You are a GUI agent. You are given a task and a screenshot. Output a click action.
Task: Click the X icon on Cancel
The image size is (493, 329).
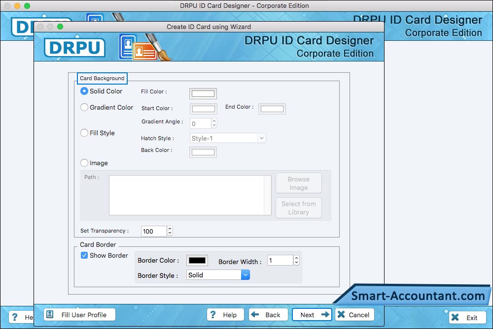(x=341, y=314)
